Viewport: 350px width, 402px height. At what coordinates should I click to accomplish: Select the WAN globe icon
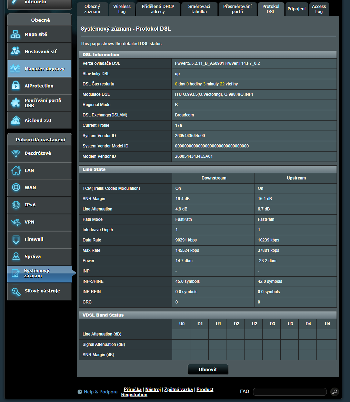point(16,188)
